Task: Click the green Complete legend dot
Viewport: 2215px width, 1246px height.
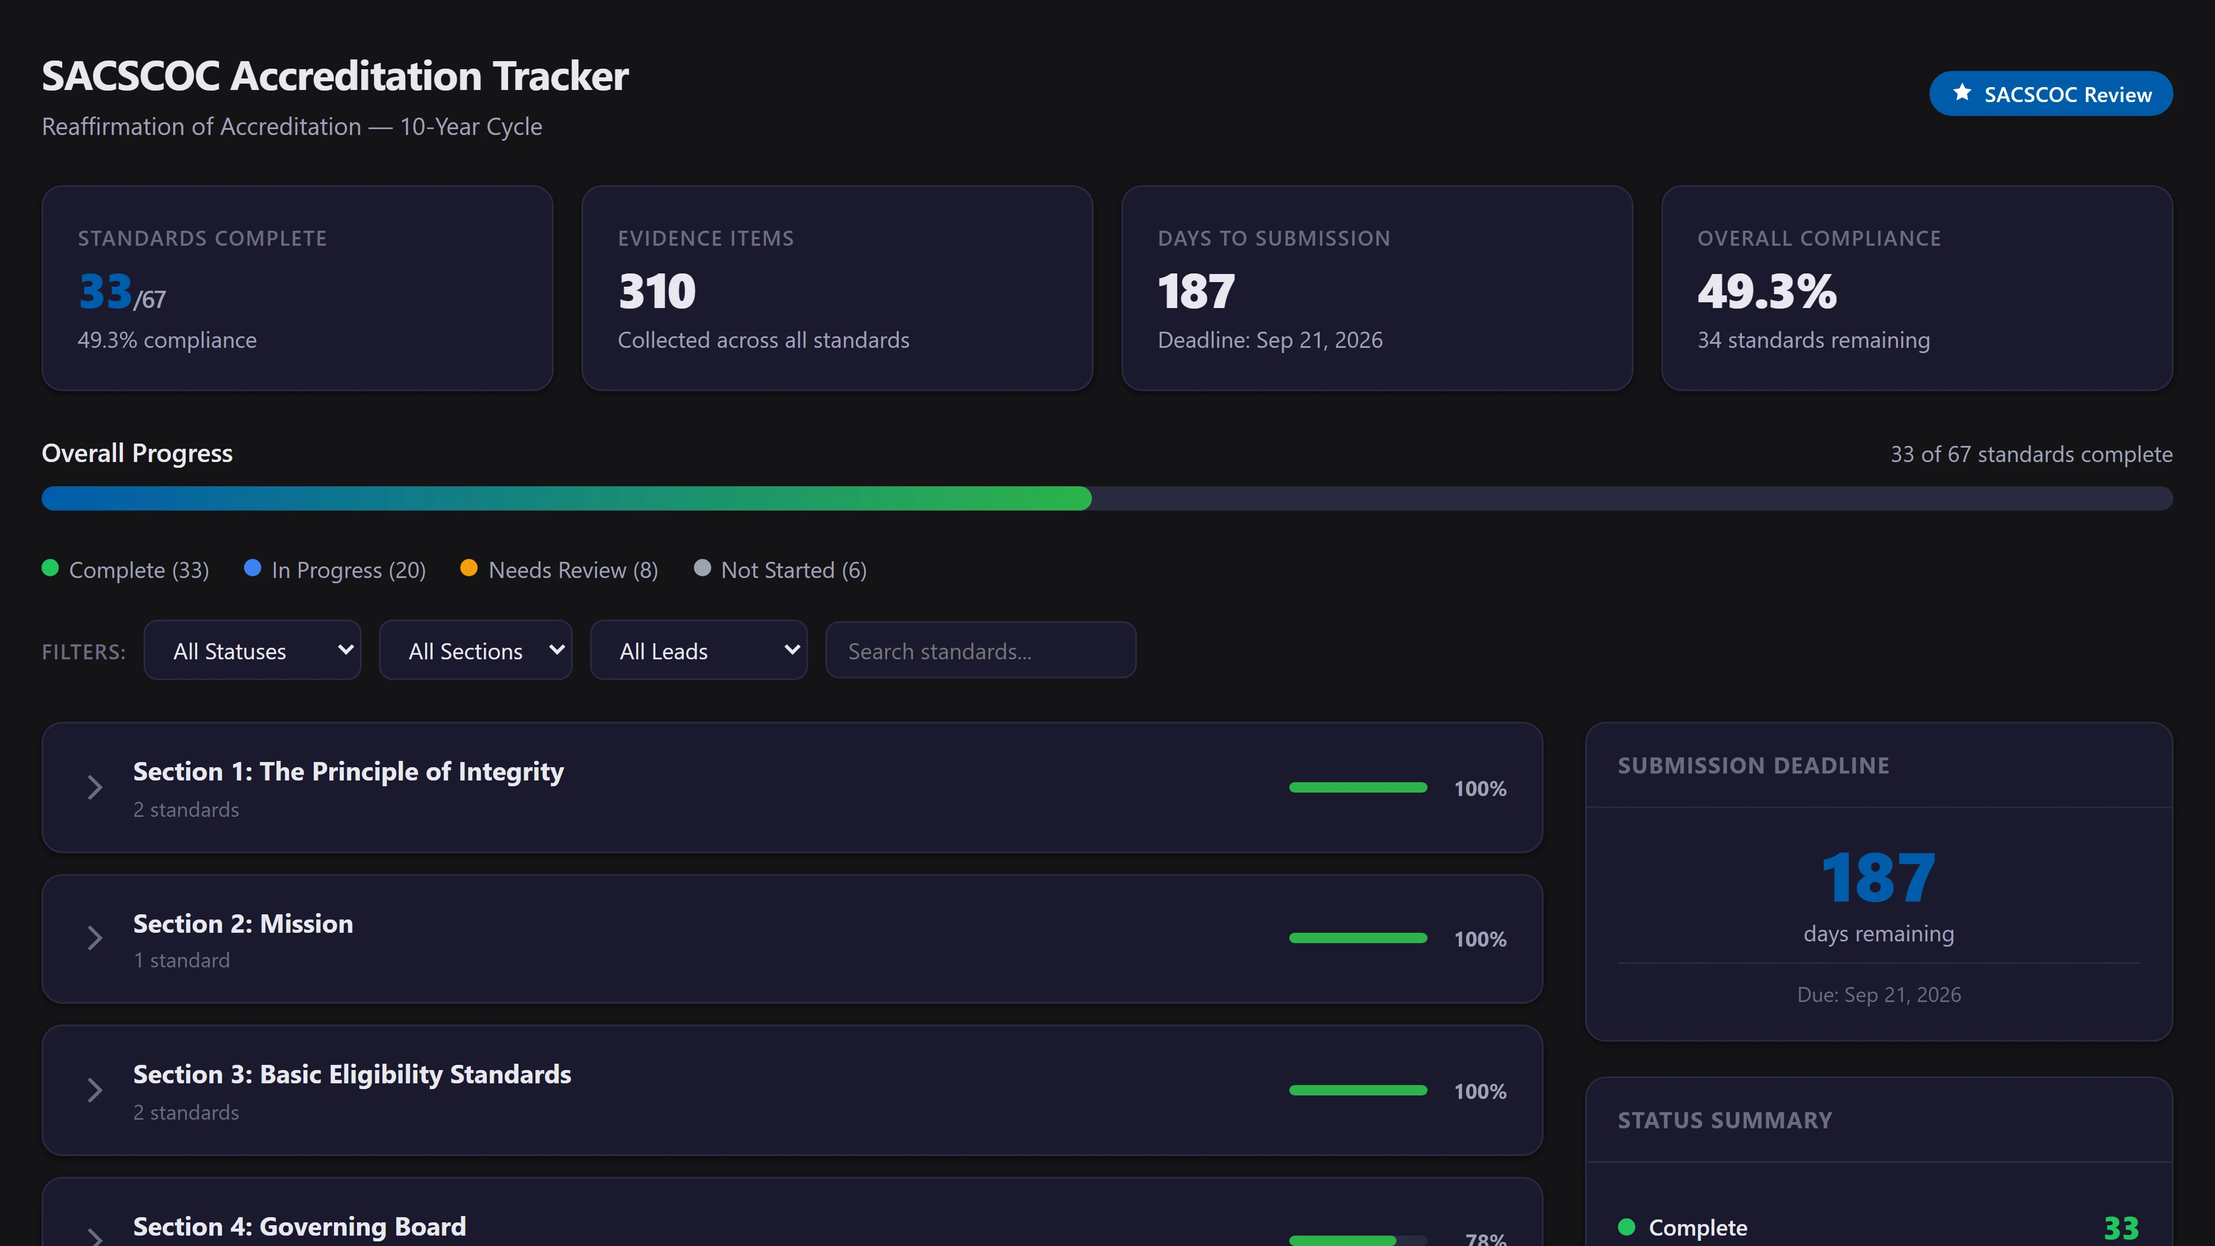Action: point(50,568)
